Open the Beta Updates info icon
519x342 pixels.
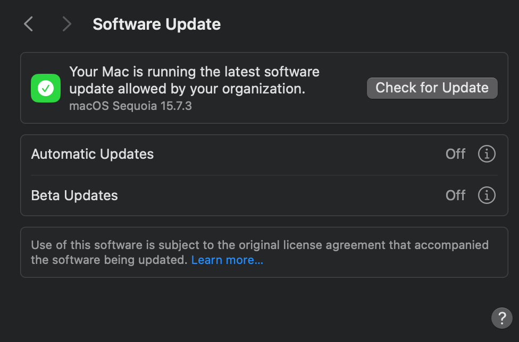click(486, 195)
